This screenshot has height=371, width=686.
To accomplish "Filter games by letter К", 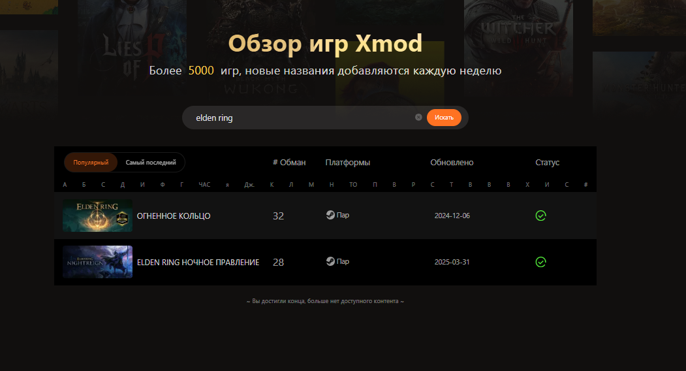I will click(x=272, y=185).
